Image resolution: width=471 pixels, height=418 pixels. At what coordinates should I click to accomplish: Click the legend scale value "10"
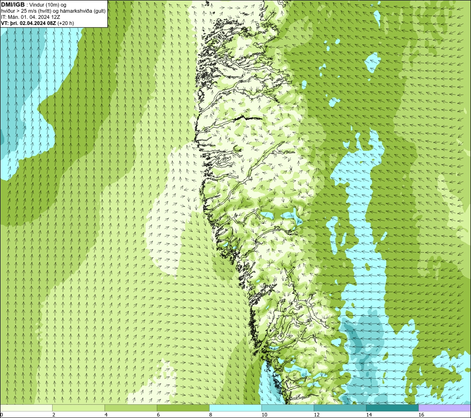264,415
